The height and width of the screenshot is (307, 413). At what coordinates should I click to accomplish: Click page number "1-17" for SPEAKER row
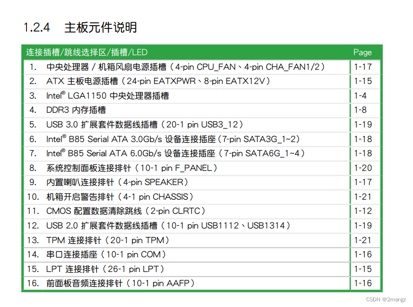coord(363,182)
